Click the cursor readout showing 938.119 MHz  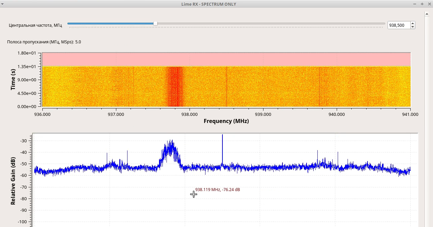[217, 190]
